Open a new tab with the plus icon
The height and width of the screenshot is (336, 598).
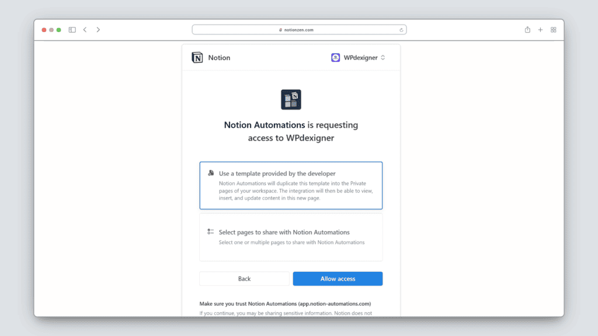coord(540,30)
